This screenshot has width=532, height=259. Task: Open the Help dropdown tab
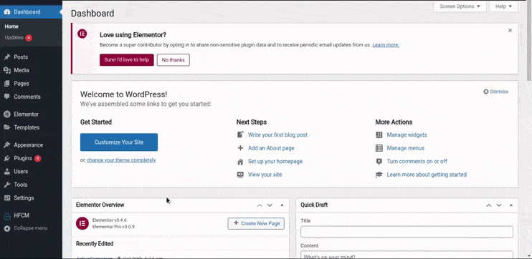[503, 6]
